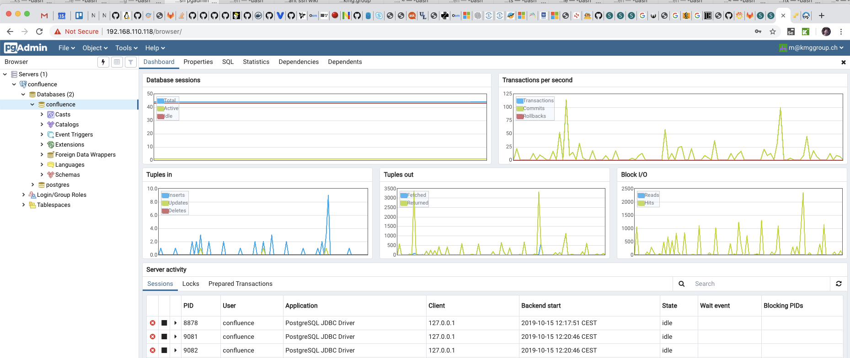Cancel active query for PID 9081
Screen dimensions: 850x358
(x=164, y=337)
